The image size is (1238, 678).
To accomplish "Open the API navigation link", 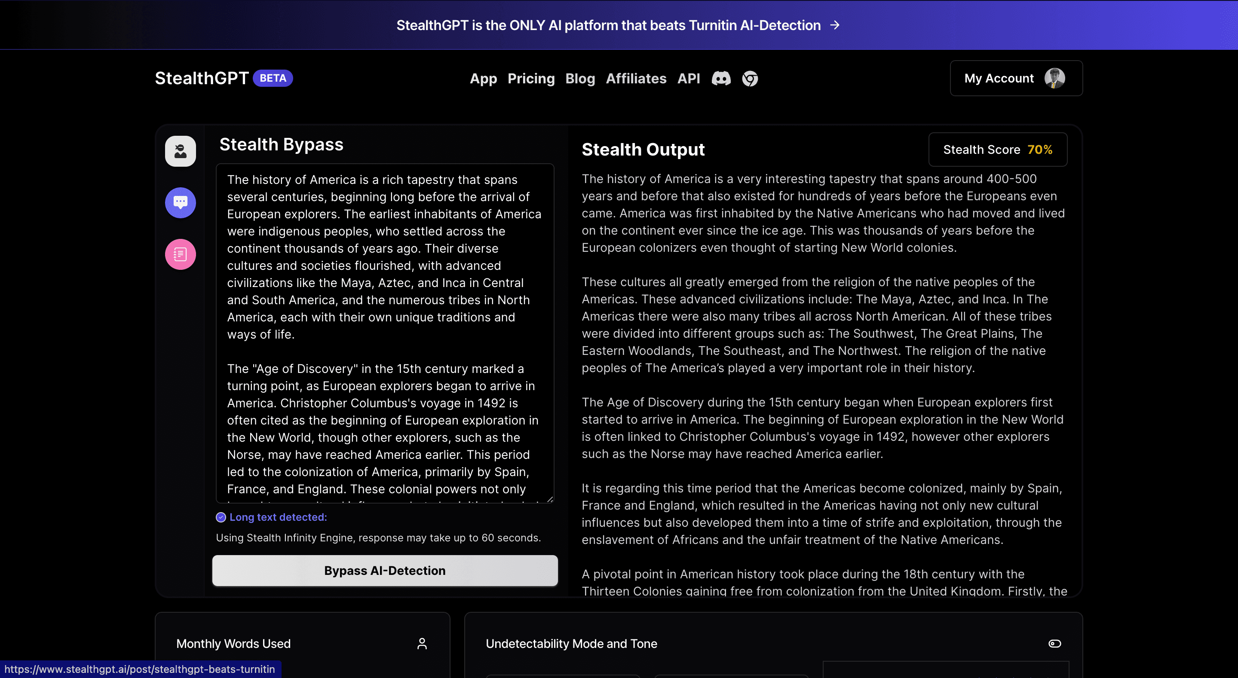I will tap(688, 78).
